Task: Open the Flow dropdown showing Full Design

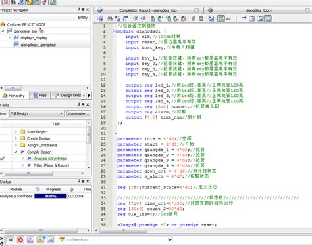Action: 37,113
